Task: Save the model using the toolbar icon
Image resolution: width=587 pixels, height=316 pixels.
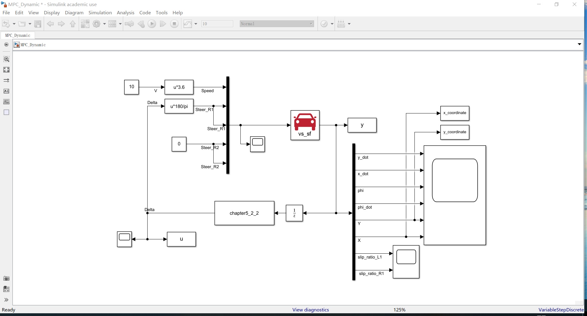Action: coord(38,24)
